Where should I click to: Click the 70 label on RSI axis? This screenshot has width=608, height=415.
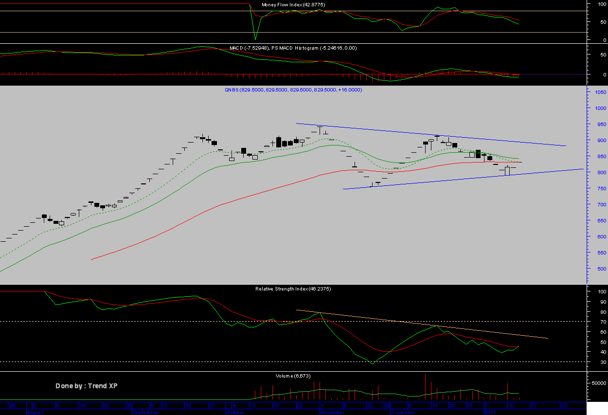click(x=602, y=322)
